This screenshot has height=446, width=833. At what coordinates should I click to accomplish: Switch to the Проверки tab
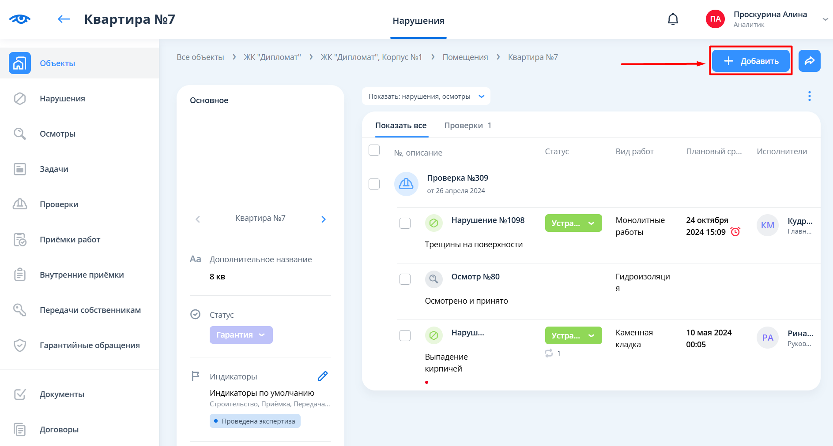pyautogui.click(x=467, y=126)
